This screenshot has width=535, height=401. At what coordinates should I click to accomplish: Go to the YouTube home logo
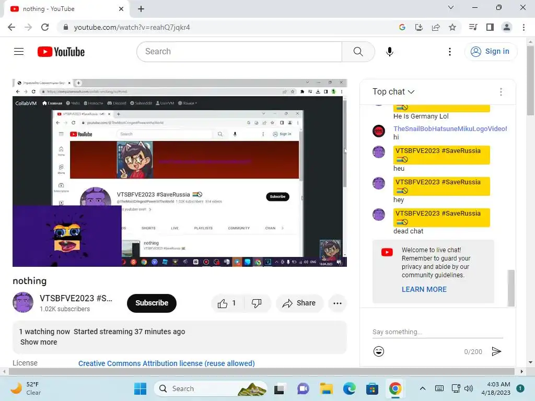tap(61, 52)
